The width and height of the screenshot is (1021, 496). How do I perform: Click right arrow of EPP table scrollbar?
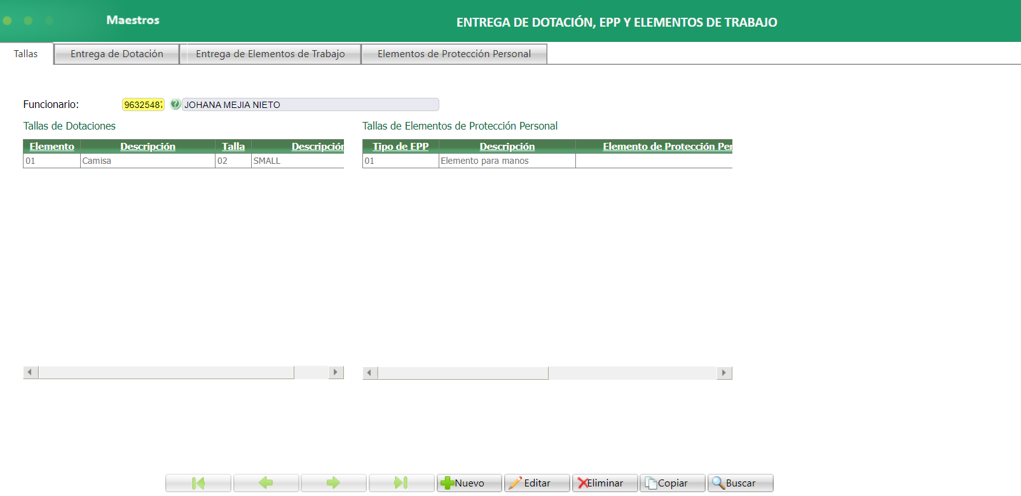click(x=724, y=373)
